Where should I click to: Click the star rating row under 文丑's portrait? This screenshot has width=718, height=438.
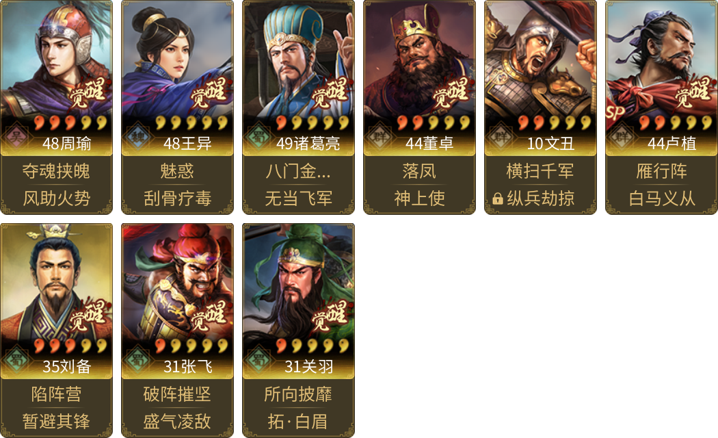554,123
